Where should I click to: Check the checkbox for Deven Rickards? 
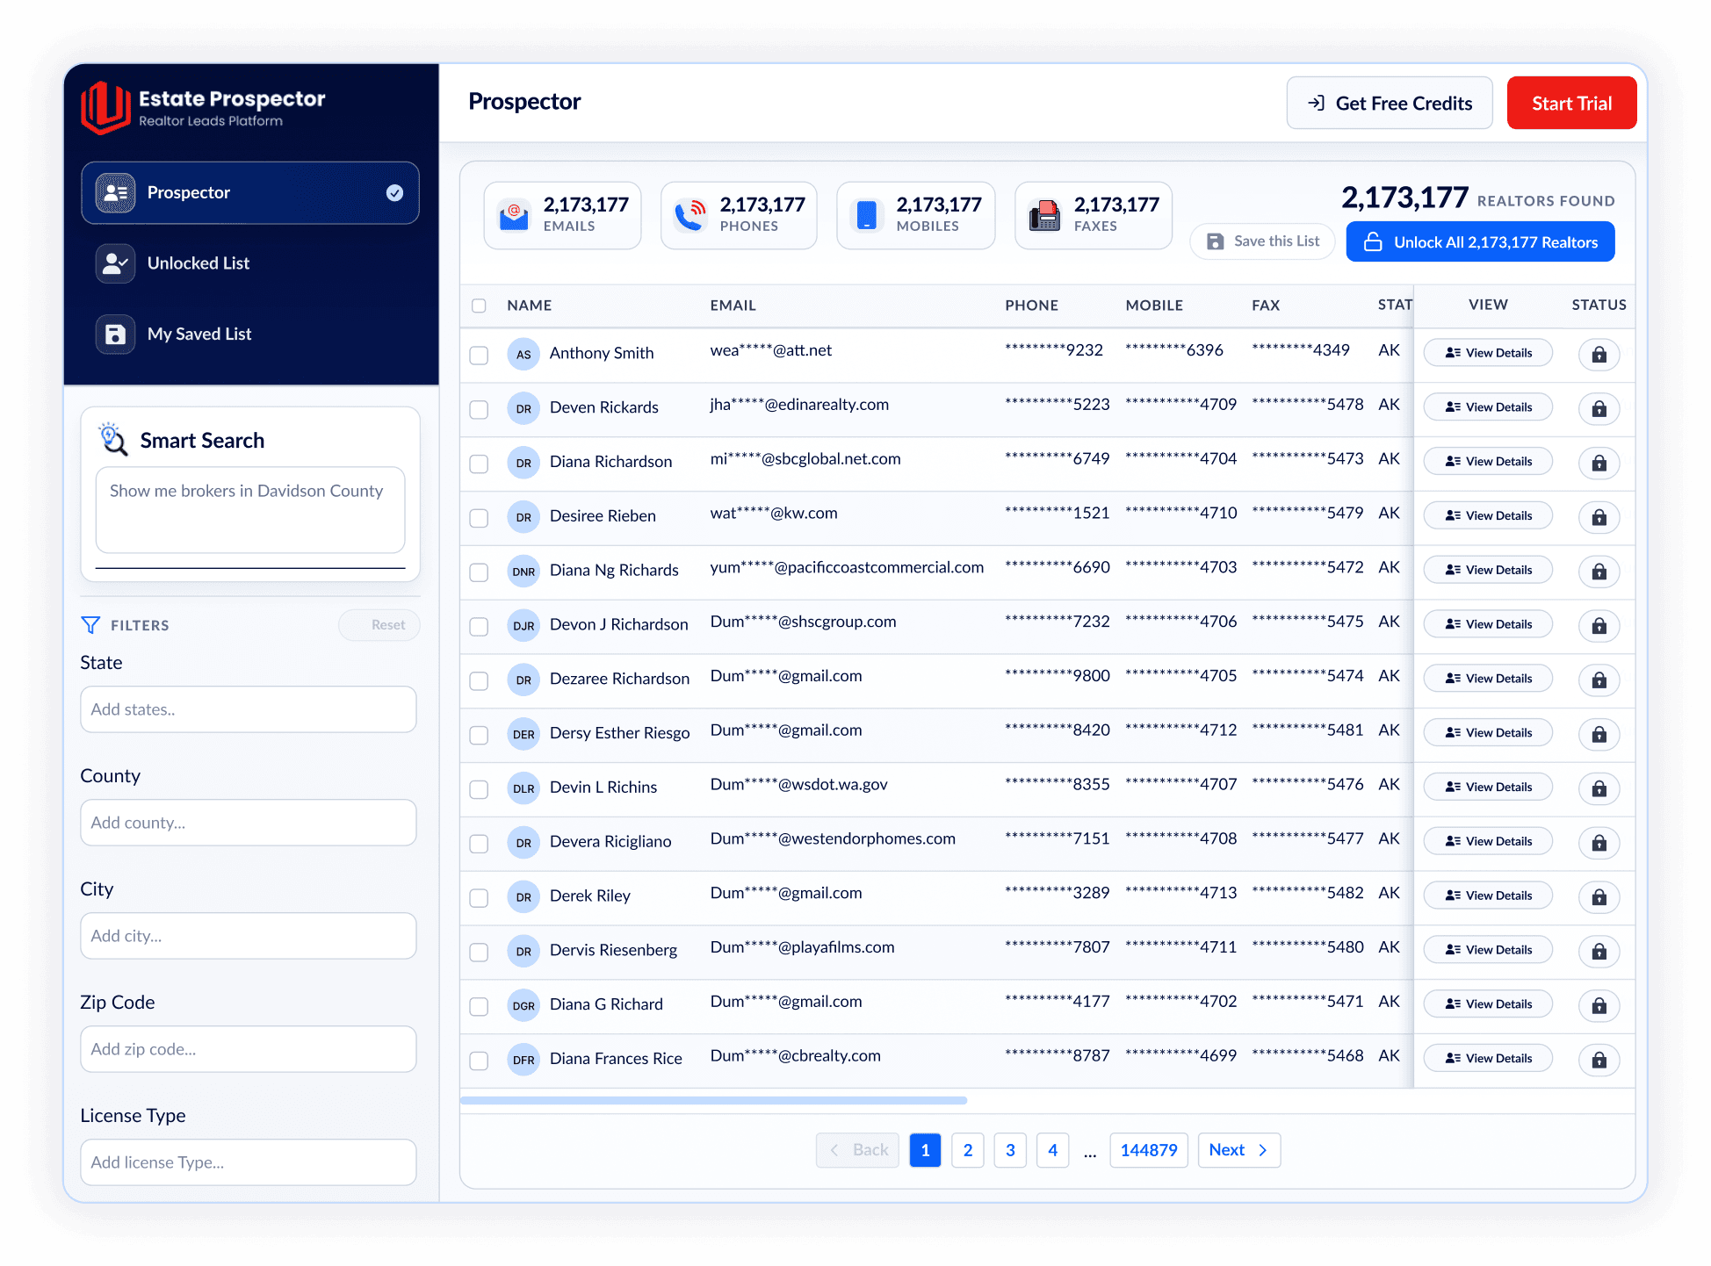tap(479, 409)
